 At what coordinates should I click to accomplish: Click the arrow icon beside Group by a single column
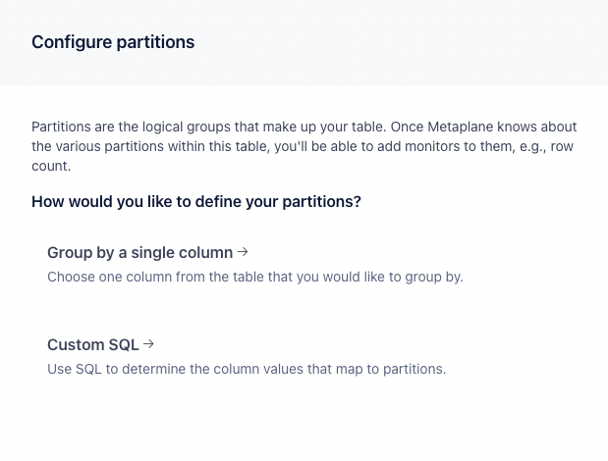243,252
